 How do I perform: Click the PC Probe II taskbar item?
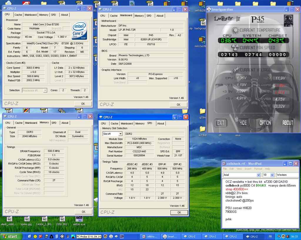[x=88, y=236]
